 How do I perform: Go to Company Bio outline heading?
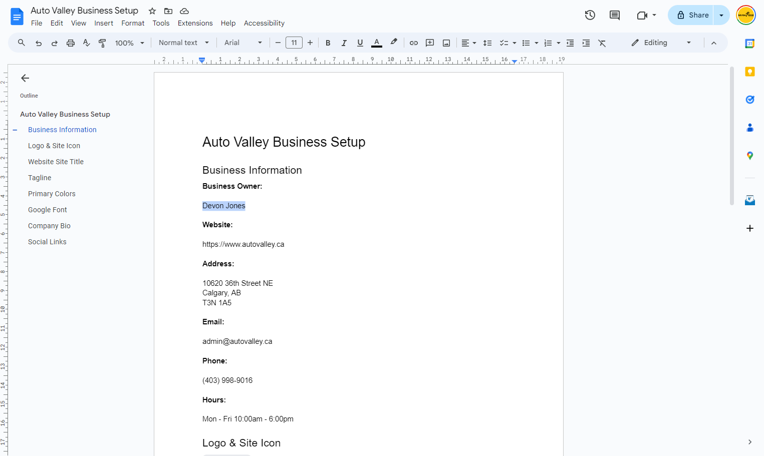pos(49,226)
